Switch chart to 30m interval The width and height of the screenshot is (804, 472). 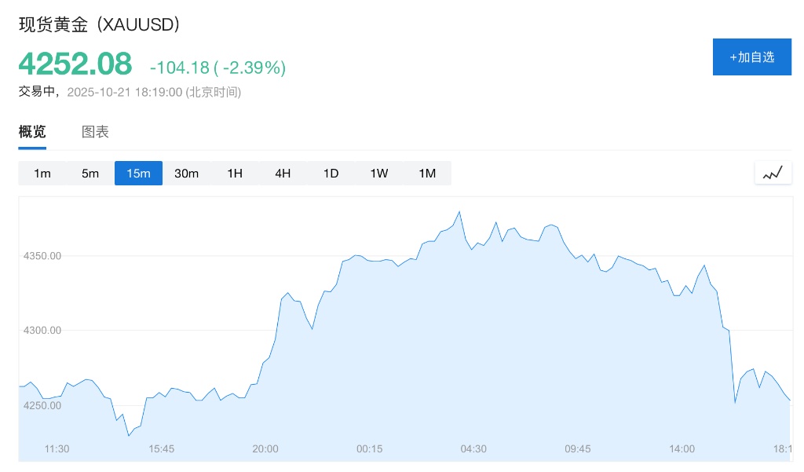[x=186, y=174]
